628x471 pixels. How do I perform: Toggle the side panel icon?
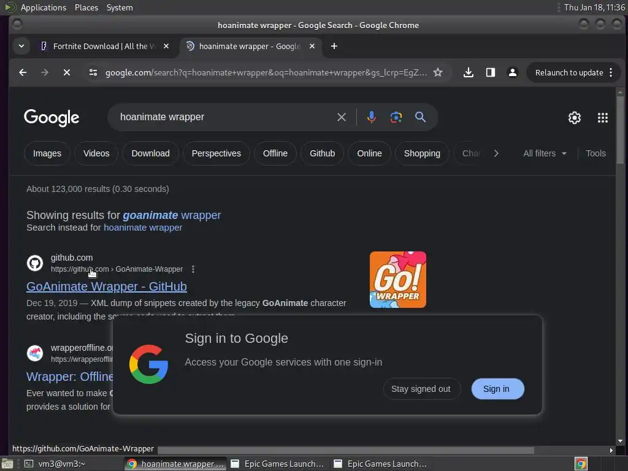click(x=490, y=72)
